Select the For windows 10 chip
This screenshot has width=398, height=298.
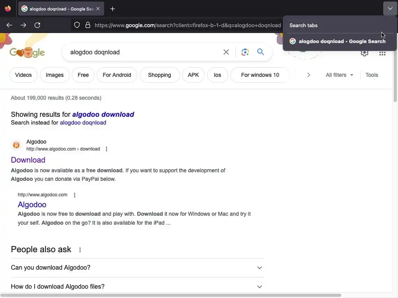point(260,75)
